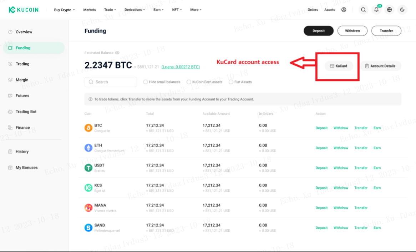
Task: Select Hide small balances option
Action: pos(162,82)
